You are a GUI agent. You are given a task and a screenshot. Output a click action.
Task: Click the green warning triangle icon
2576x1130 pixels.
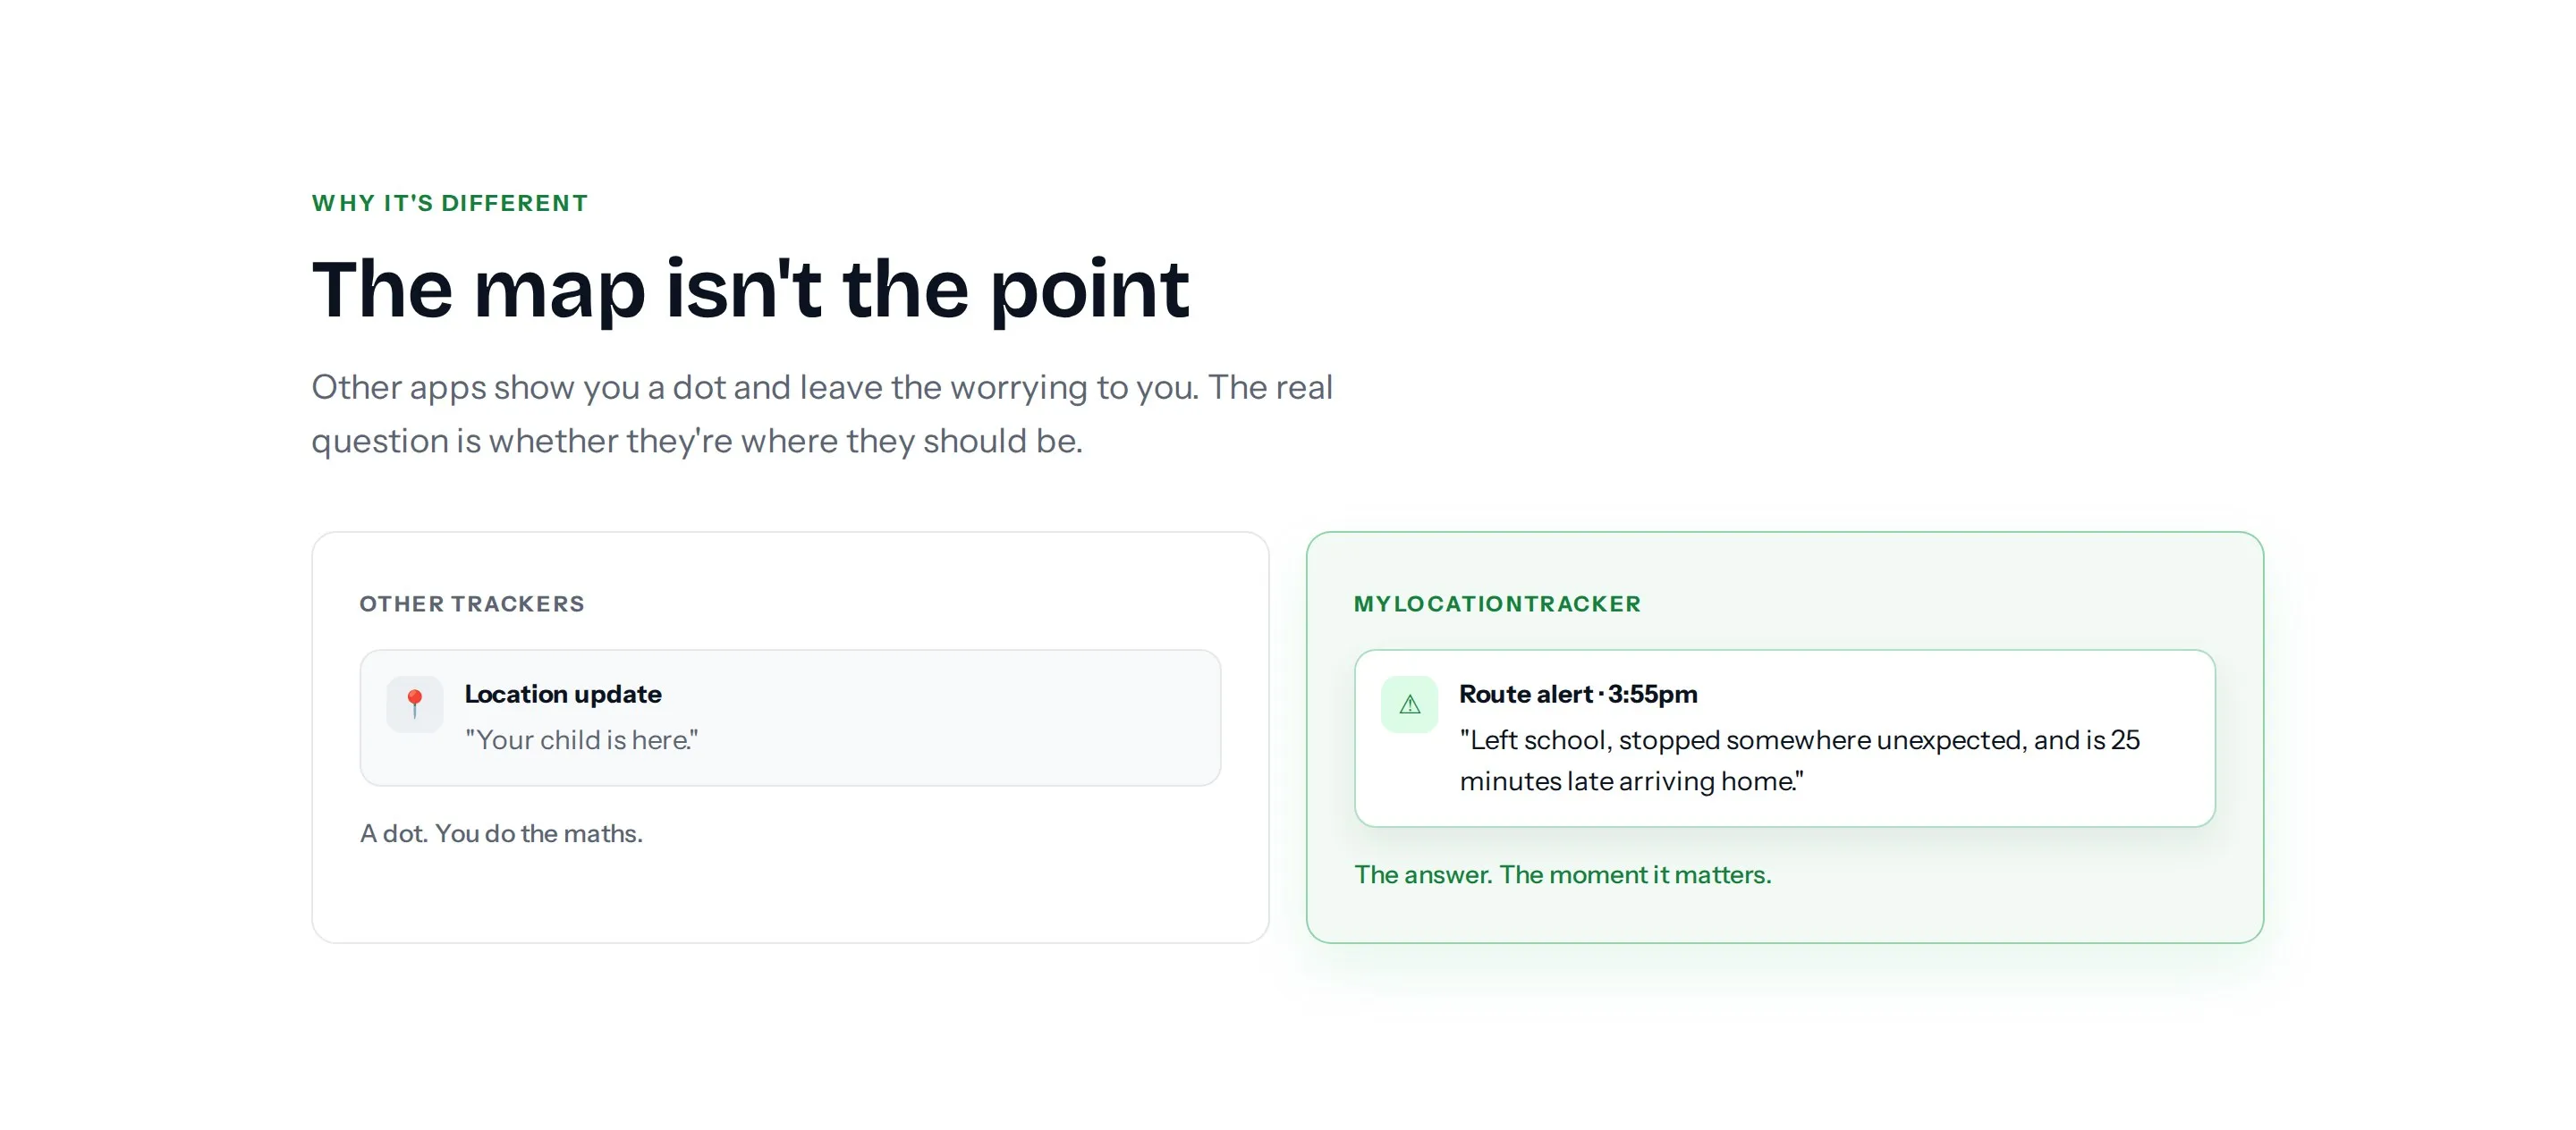coord(1409,704)
